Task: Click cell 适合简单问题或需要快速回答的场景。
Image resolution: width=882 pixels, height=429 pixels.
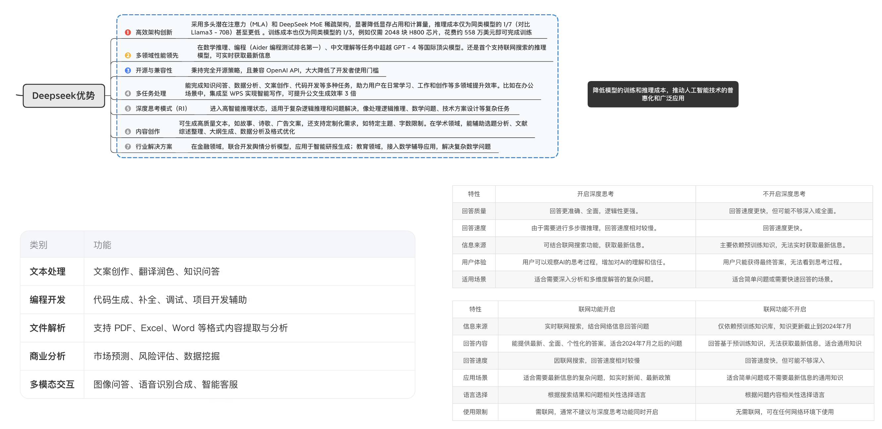Action: click(784, 279)
